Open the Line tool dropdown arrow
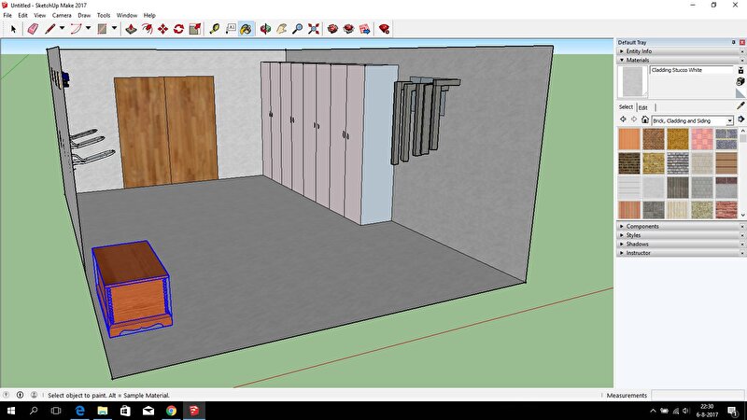The width and height of the screenshot is (747, 420). point(62,29)
